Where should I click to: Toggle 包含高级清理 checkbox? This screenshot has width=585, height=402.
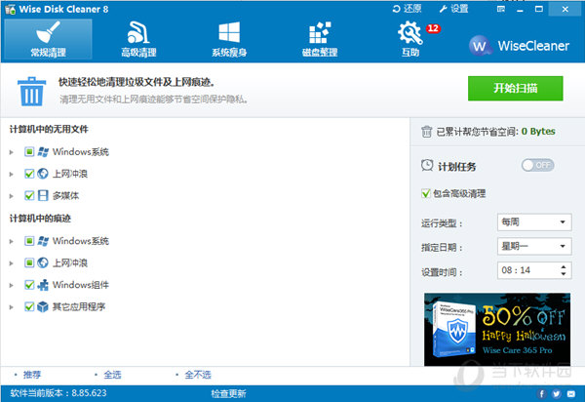click(425, 193)
